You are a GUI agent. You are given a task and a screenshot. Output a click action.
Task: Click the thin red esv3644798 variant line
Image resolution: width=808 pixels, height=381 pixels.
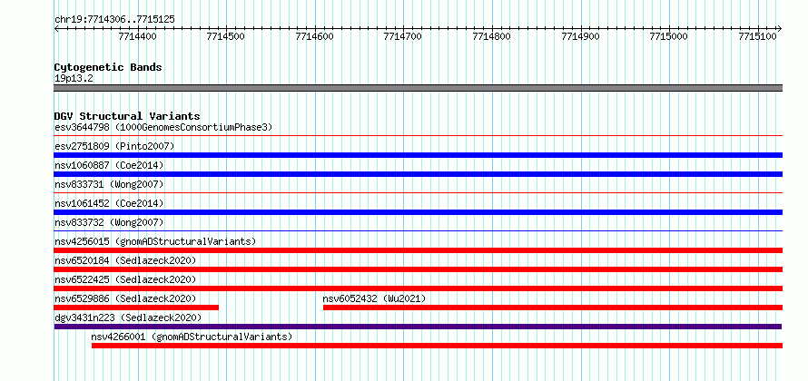pyautogui.click(x=418, y=136)
